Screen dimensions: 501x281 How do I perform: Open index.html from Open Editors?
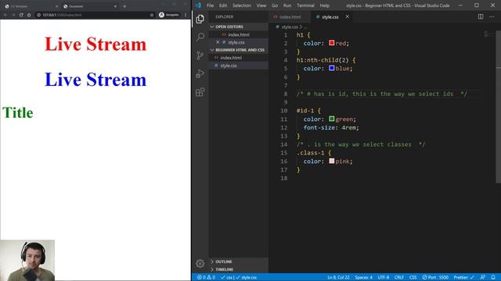[x=239, y=34]
